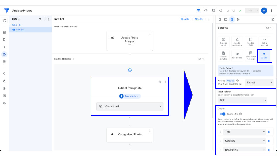
Task: Open the Category output column dropdown
Action: click(244, 141)
